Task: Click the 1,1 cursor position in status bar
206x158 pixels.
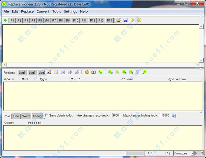Action: click(150, 153)
